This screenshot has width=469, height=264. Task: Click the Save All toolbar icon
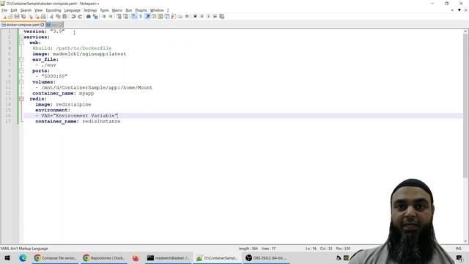23,16
